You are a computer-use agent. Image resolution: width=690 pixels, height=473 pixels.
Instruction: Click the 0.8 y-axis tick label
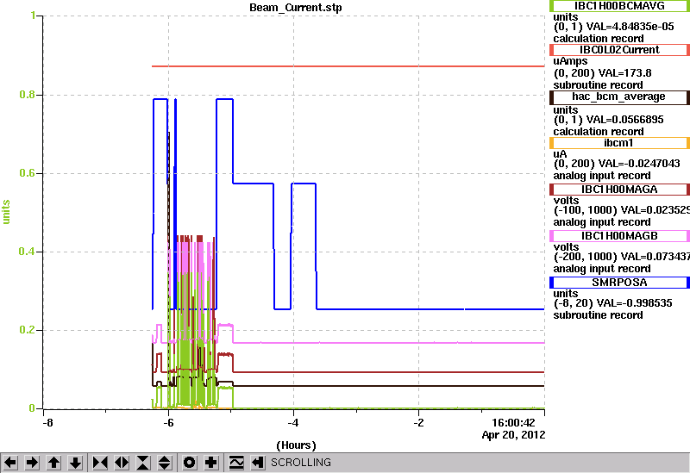coord(27,95)
